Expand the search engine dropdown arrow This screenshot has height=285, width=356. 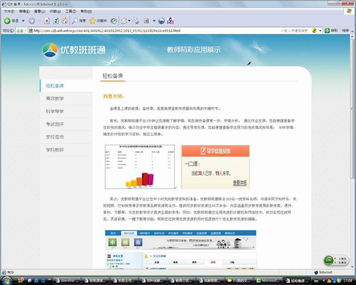pyautogui.click(x=320, y=31)
